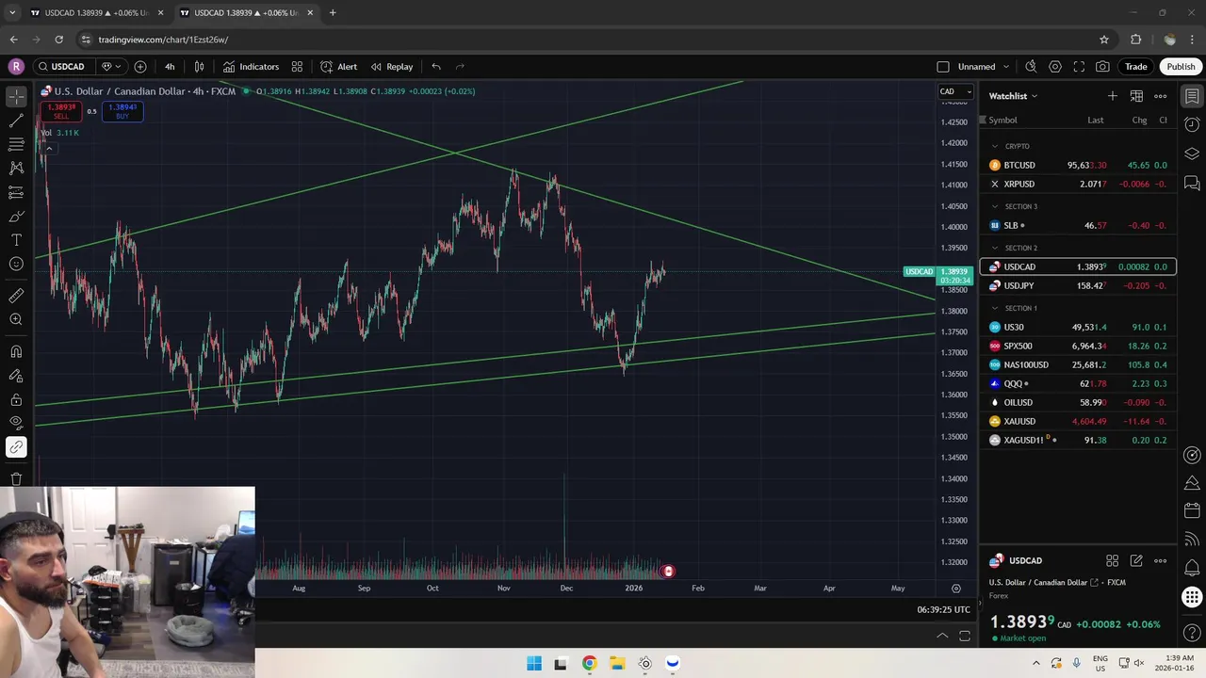The width and height of the screenshot is (1206, 678).
Task: Open the chats sidebar panel
Action: pos(1192,183)
